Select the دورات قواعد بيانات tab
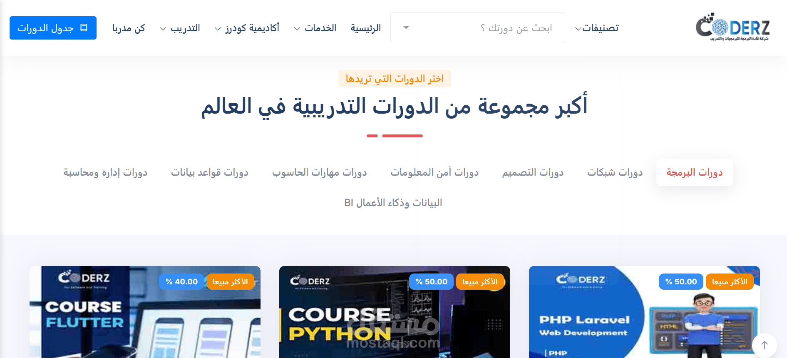The height and width of the screenshot is (358, 787). [210, 172]
